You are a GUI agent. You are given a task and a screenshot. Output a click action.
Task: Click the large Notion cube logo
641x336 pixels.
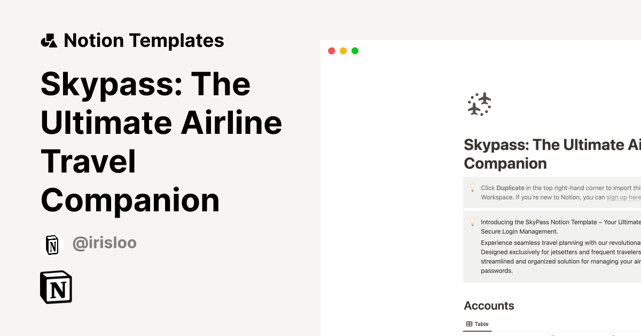(x=56, y=287)
